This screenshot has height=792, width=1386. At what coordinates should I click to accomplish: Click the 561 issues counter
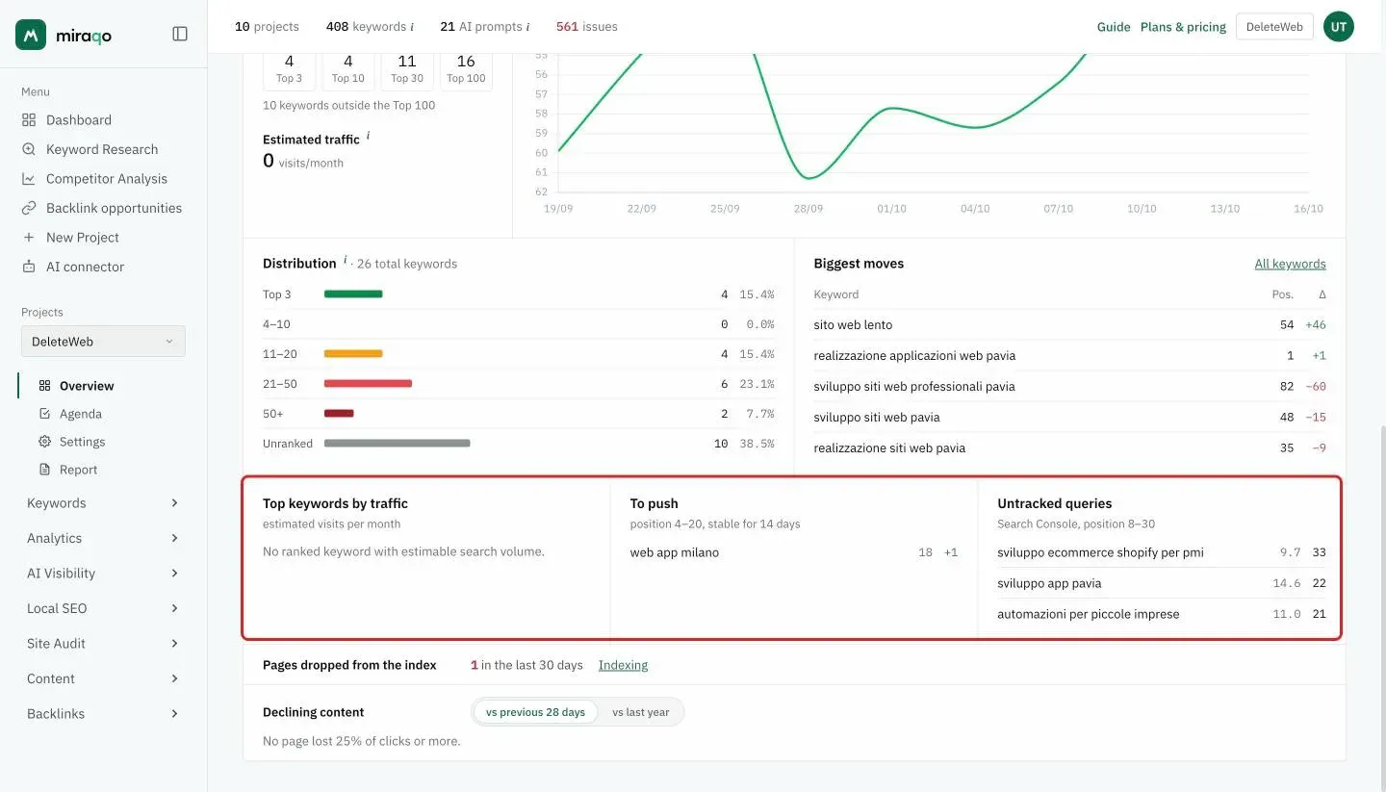coord(587,27)
